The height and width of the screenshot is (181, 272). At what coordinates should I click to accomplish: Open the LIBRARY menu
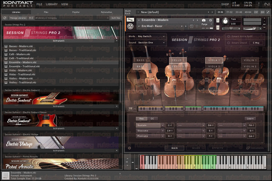pyautogui.click(x=52, y=4)
